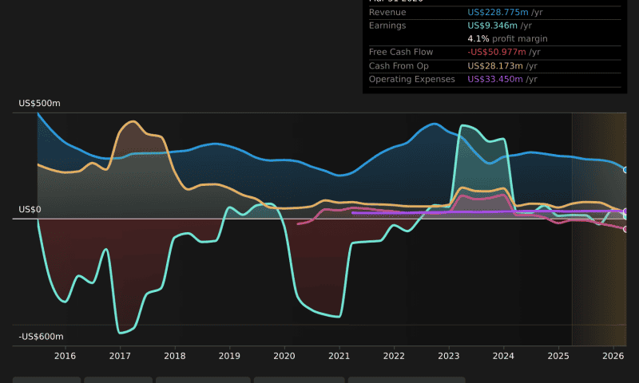Click the 2017 x-axis label
The height and width of the screenshot is (383, 639).
coord(120,356)
